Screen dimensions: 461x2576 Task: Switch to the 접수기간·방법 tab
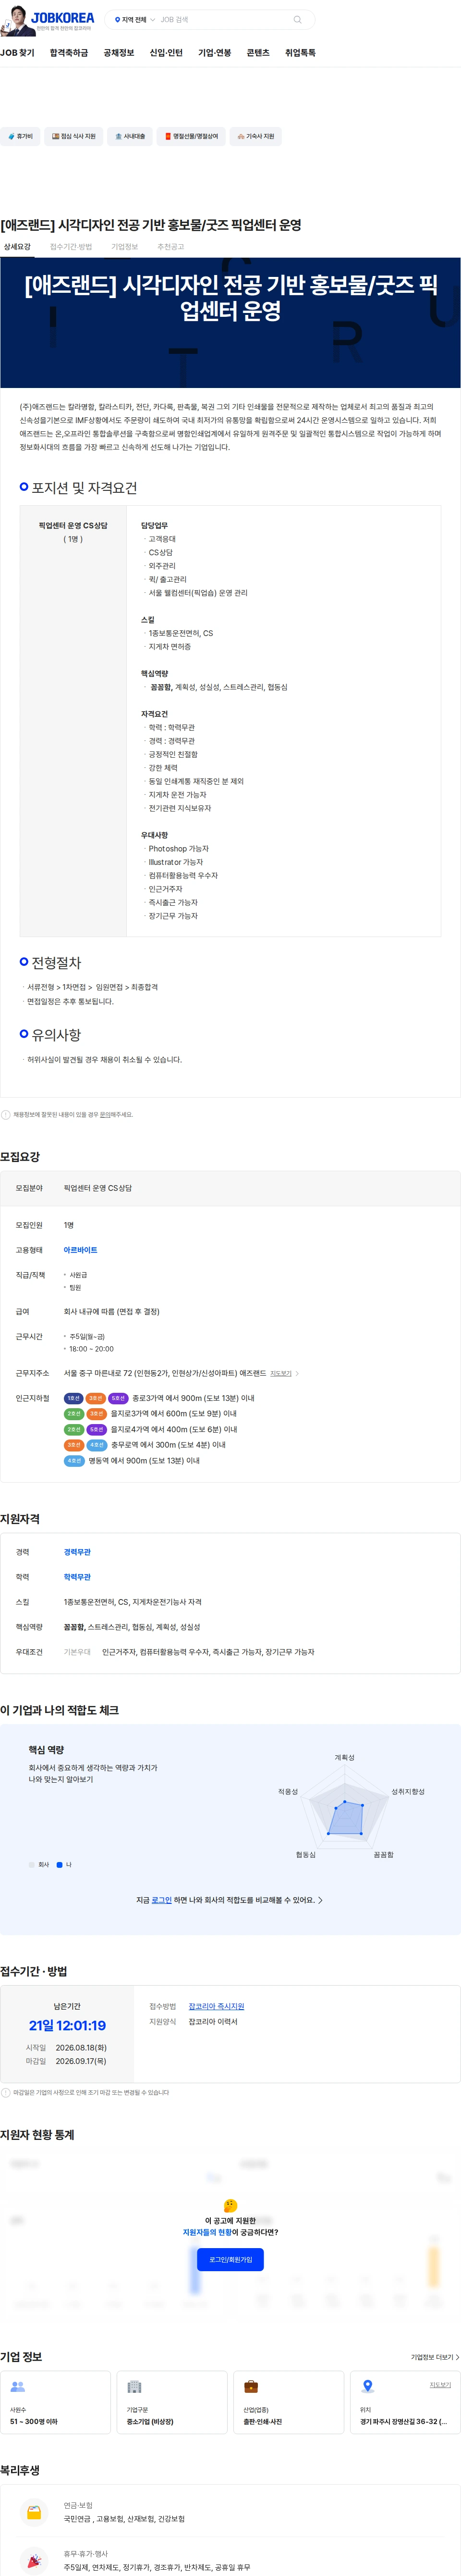71,247
